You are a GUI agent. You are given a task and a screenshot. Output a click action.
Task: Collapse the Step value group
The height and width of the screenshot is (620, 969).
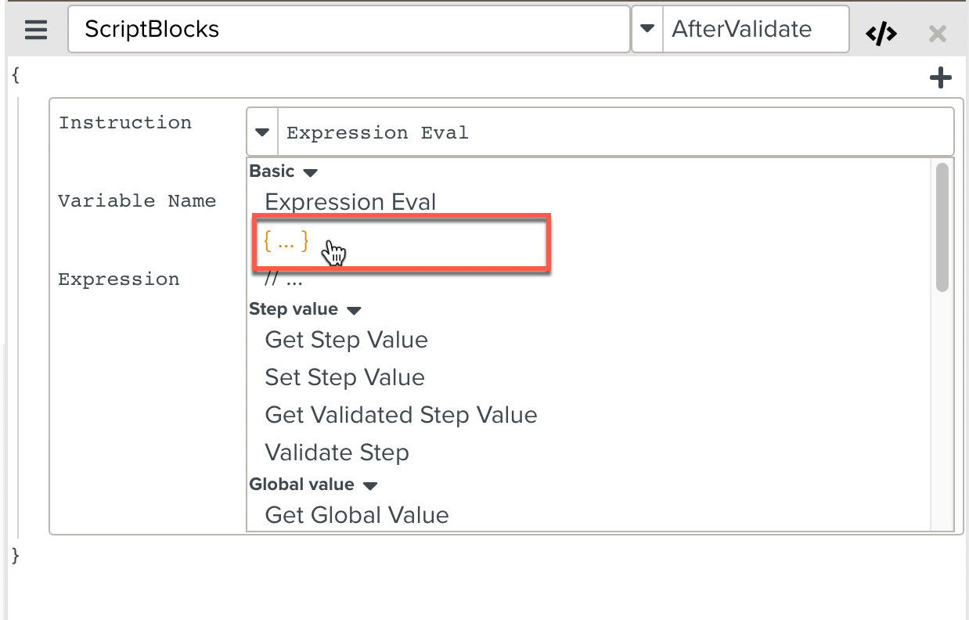click(x=354, y=310)
